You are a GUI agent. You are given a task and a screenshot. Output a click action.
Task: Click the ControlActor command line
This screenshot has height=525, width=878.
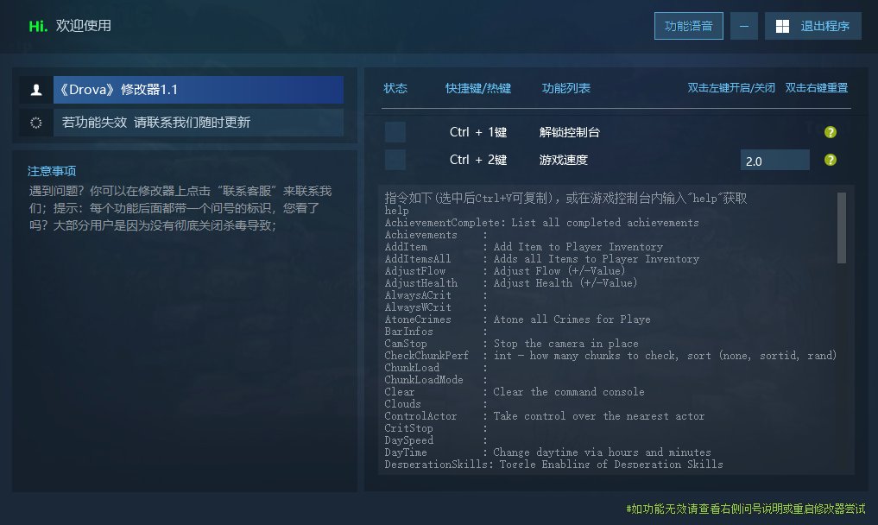[545, 416]
